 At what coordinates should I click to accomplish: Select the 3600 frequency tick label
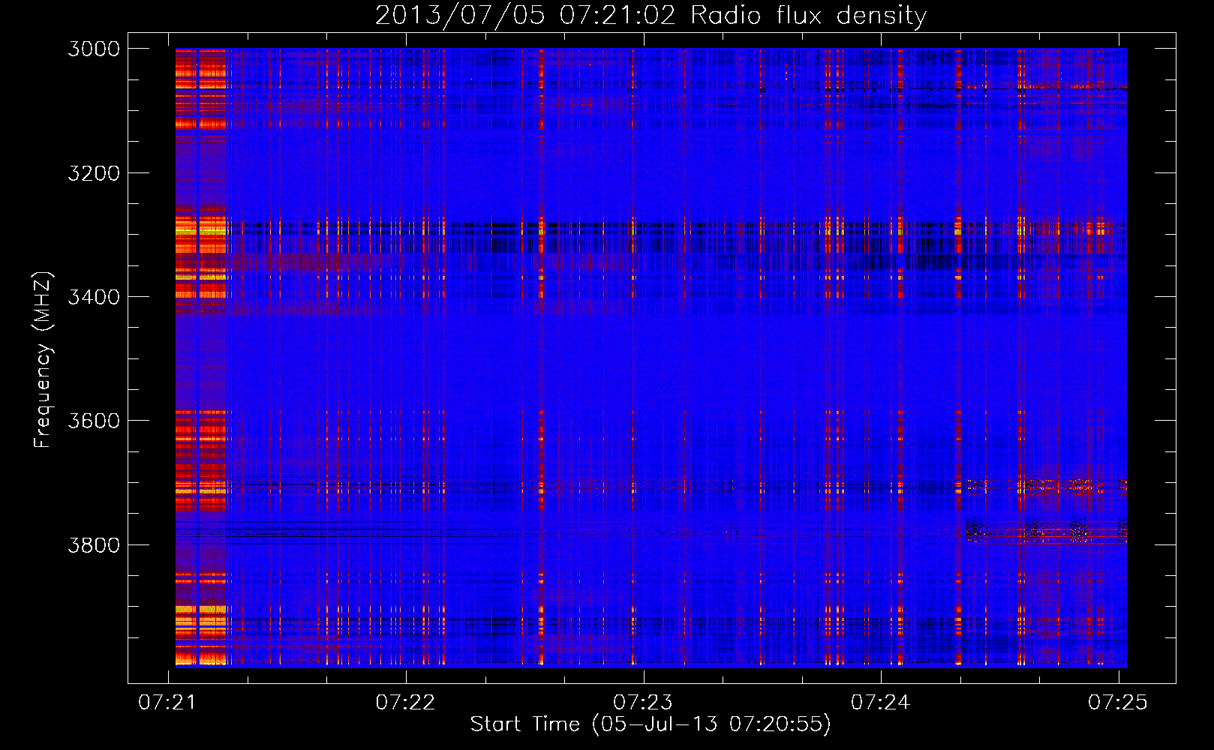click(94, 421)
